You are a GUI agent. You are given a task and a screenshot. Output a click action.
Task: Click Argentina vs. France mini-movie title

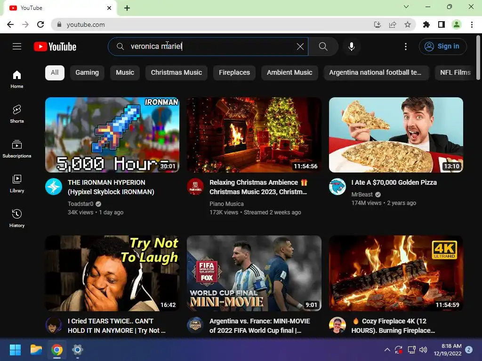click(x=260, y=326)
